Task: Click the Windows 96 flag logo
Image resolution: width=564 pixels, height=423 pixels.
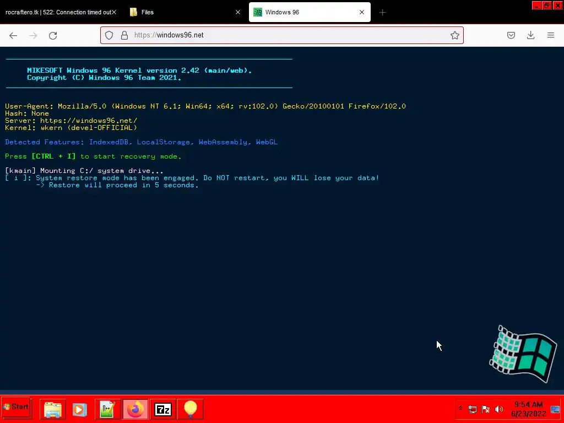Action: coord(523,354)
